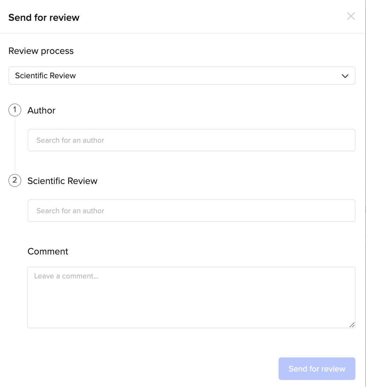366x387 pixels.
Task: Select the Scientific Review step heading
Action: 62,181
